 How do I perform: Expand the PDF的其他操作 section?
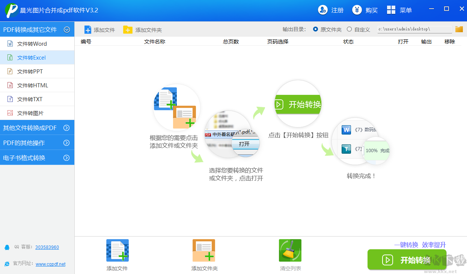pyautogui.click(x=67, y=143)
